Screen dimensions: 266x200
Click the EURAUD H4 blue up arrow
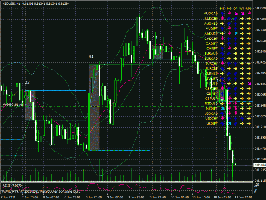click(x=229, y=54)
